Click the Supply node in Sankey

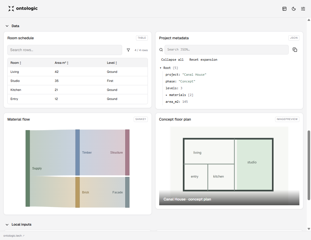28,168
